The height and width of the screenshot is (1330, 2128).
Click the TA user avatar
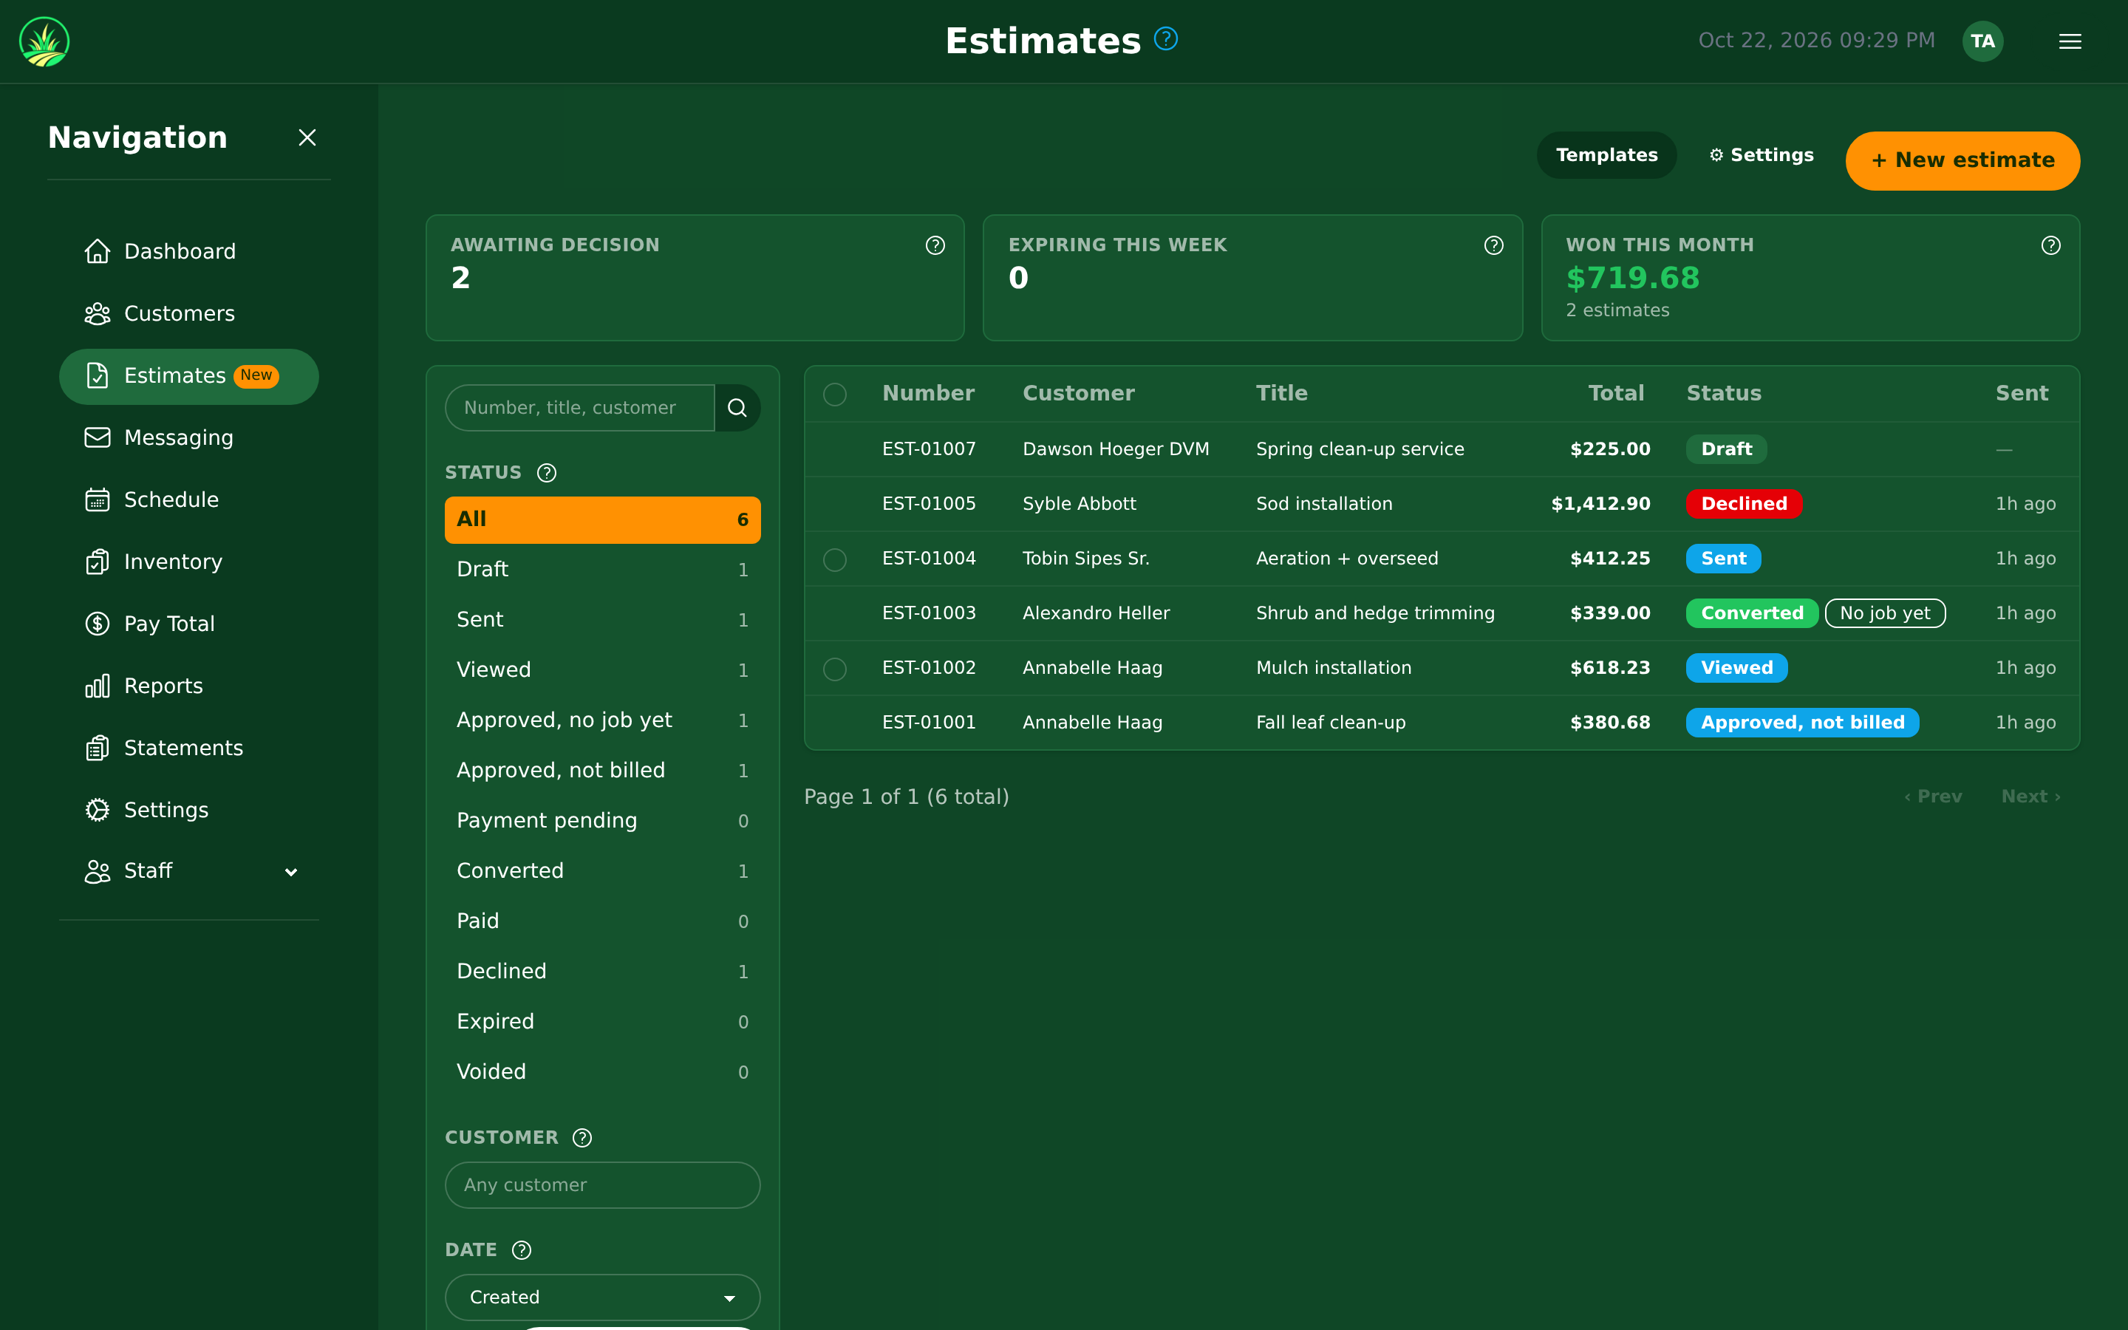pyautogui.click(x=1982, y=41)
